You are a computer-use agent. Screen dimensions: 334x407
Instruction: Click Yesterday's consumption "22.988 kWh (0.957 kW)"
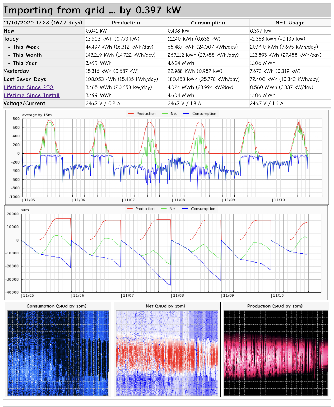pyautogui.click(x=195, y=71)
